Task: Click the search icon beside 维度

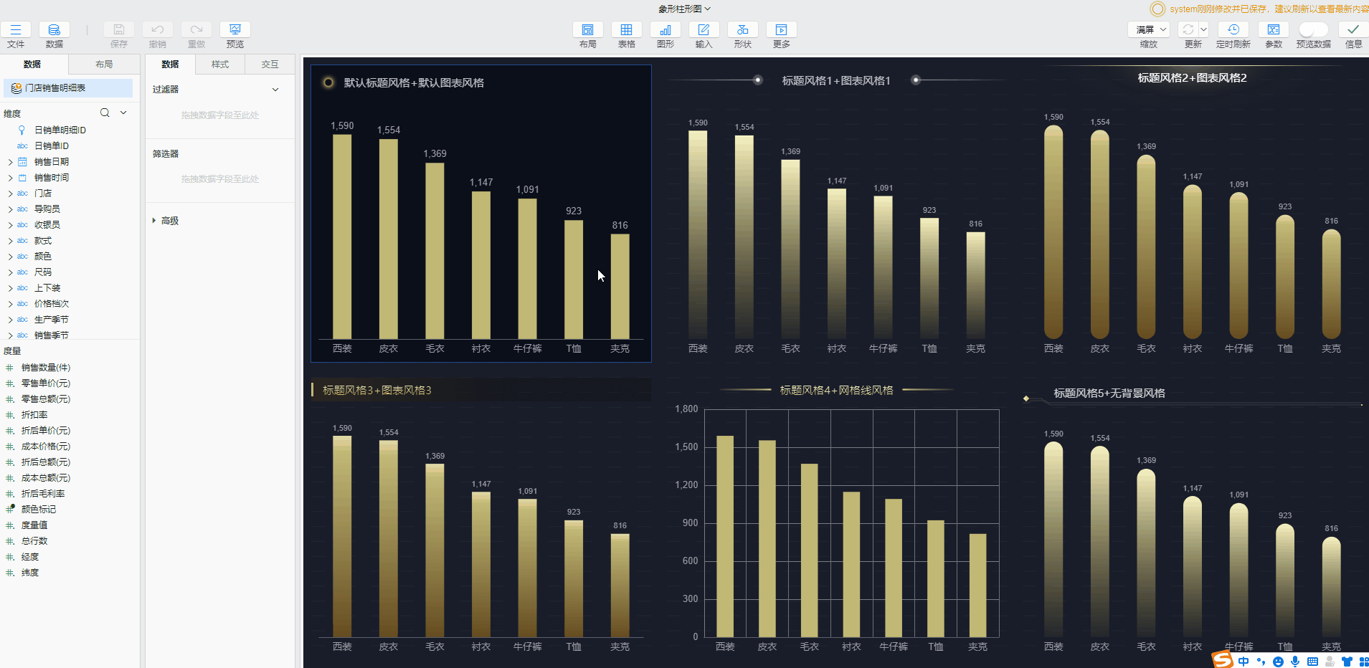Action: (x=105, y=113)
